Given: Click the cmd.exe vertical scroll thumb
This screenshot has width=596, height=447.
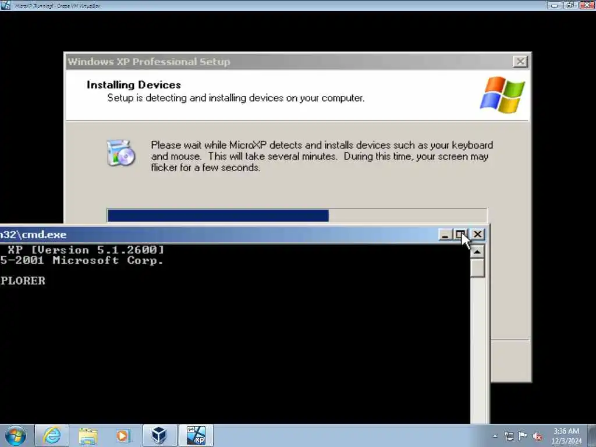Looking at the screenshot, I should (x=477, y=268).
